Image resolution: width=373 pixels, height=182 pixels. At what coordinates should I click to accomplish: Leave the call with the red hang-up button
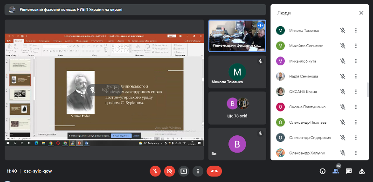[x=214, y=171]
